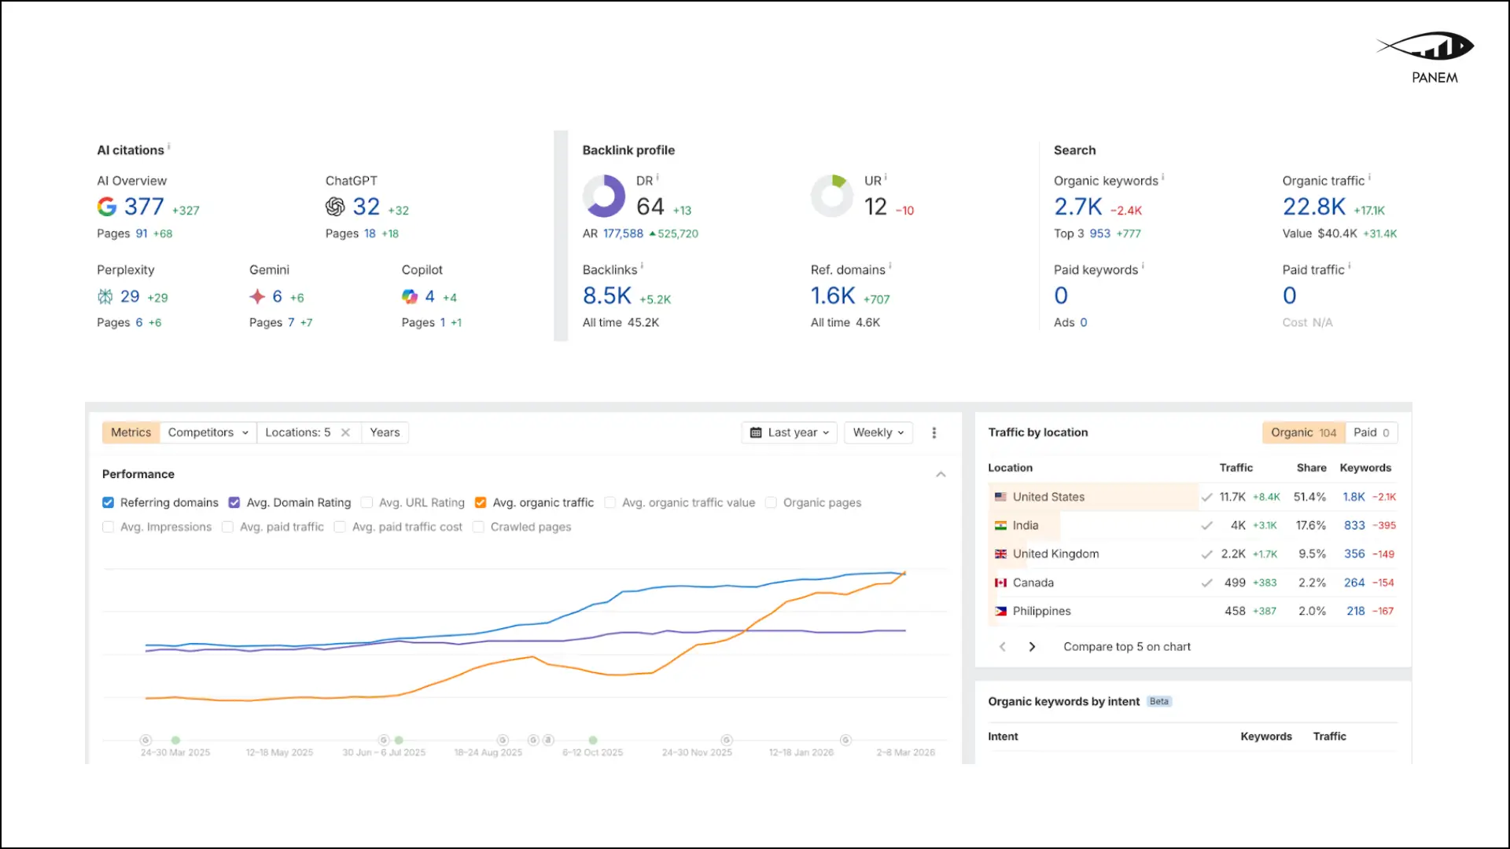
Task: Open the Competitors dropdown
Action: (208, 432)
